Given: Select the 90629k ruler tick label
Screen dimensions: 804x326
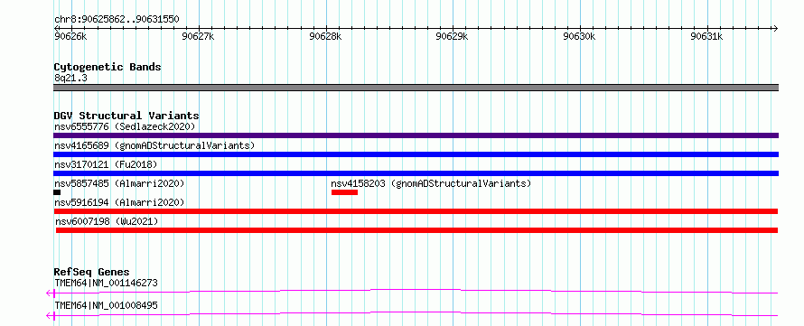Looking at the screenshot, I should (452, 36).
